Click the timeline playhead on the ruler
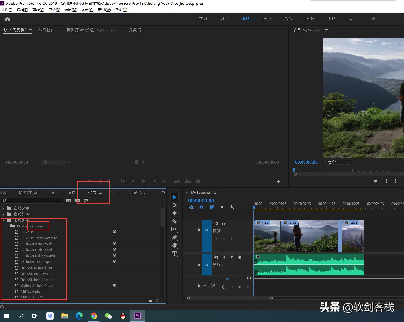The height and width of the screenshot is (322, 404). (x=254, y=207)
